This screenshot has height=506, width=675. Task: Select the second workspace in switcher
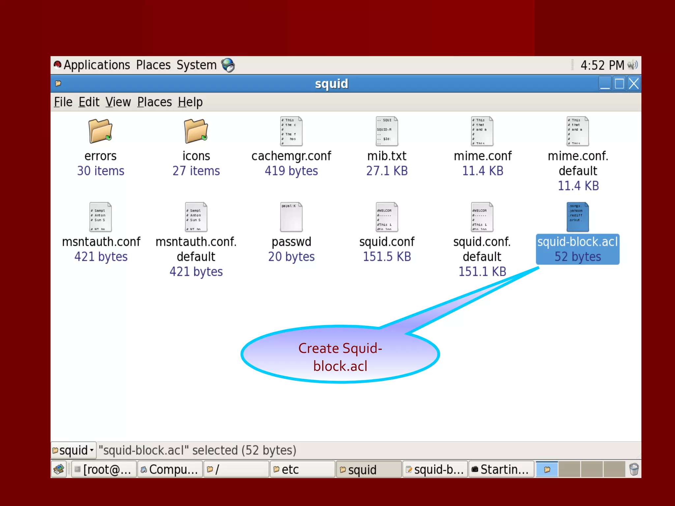569,469
